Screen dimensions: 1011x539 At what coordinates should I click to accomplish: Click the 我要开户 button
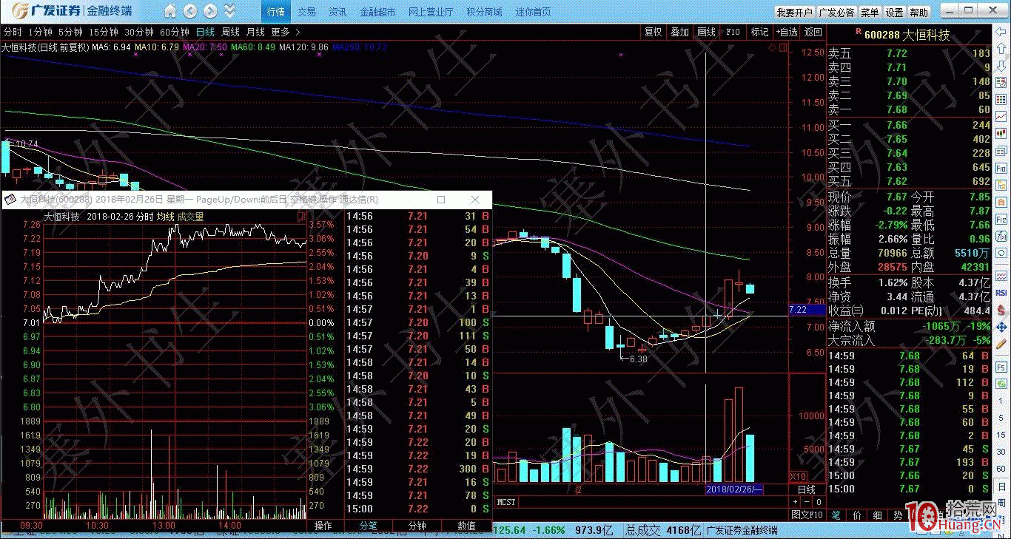click(x=794, y=13)
